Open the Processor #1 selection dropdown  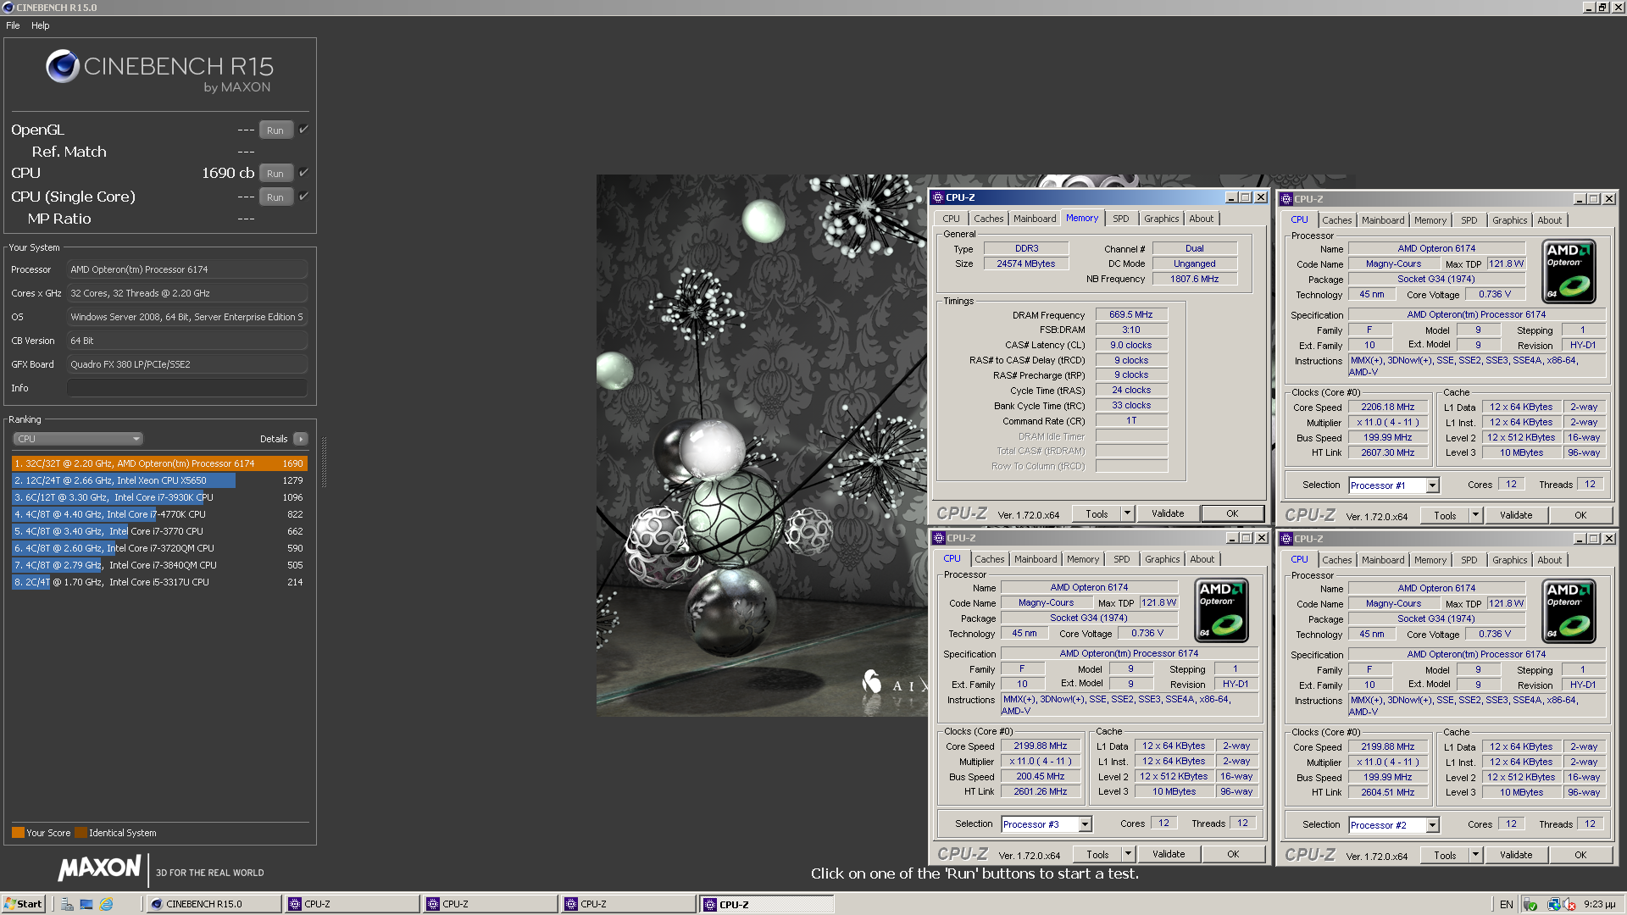pyautogui.click(x=1432, y=485)
